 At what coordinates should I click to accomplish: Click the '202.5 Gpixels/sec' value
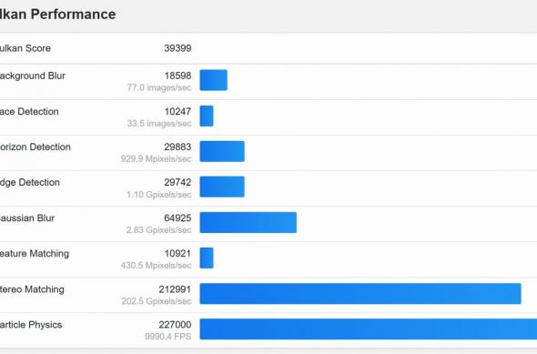(157, 301)
